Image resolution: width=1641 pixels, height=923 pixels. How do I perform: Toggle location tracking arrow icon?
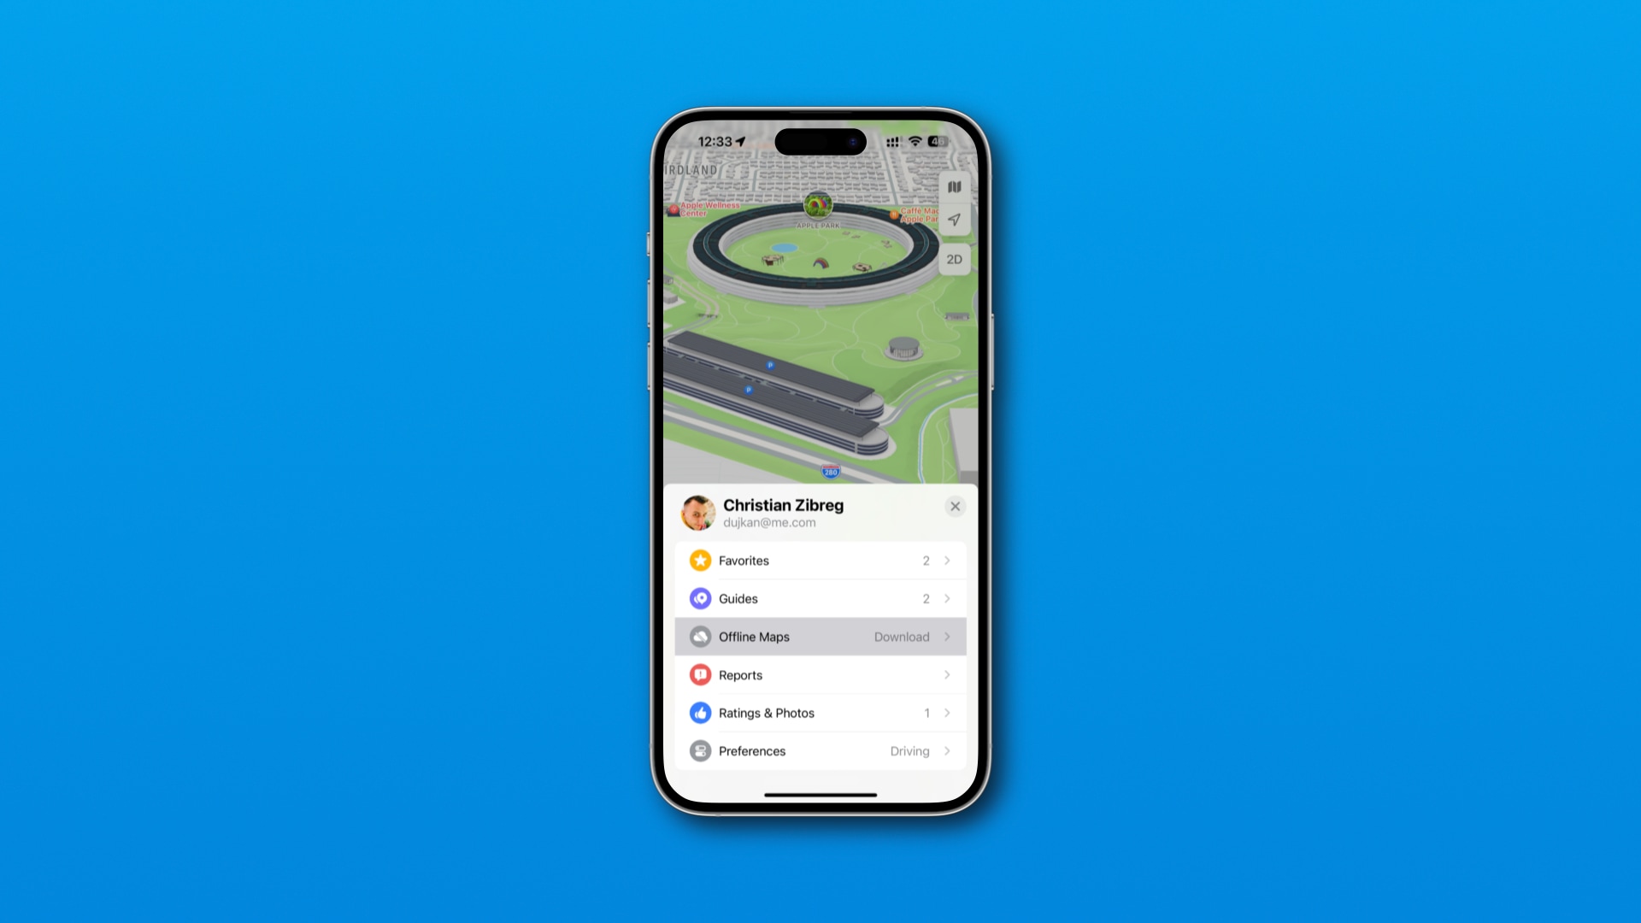click(955, 219)
